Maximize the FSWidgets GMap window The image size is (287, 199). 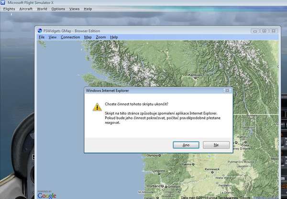tap(263, 31)
